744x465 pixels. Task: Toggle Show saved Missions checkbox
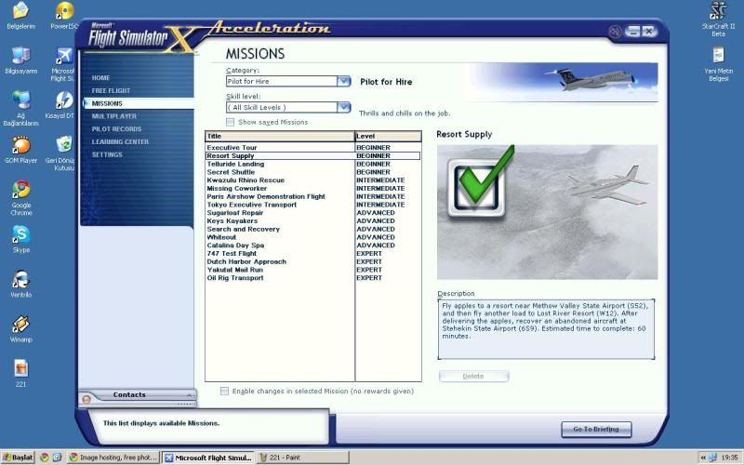230,123
